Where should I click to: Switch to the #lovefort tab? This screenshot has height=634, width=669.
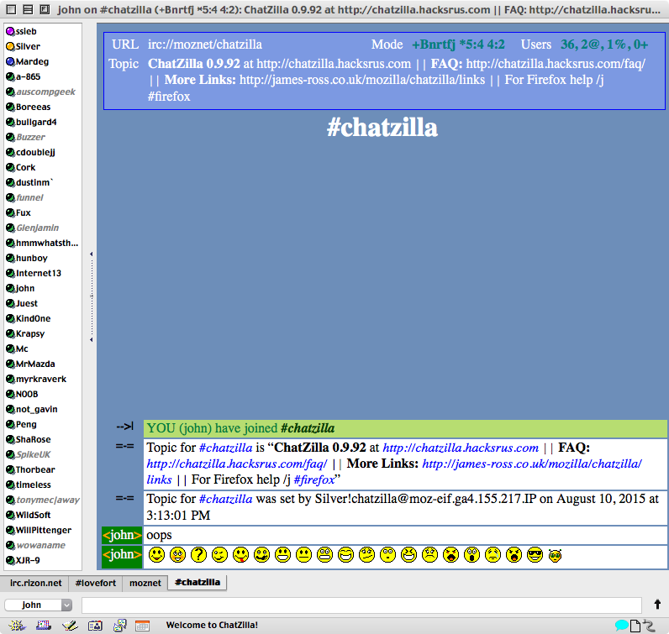(96, 582)
